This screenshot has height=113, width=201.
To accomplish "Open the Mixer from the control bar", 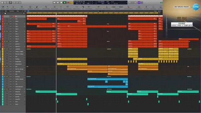I will click(17, 3).
